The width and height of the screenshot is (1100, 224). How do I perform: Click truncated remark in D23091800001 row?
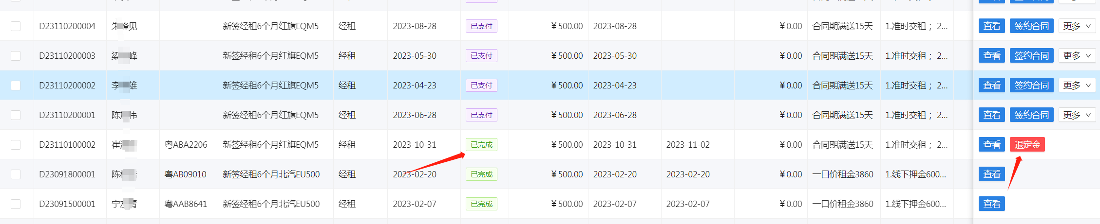point(915,174)
